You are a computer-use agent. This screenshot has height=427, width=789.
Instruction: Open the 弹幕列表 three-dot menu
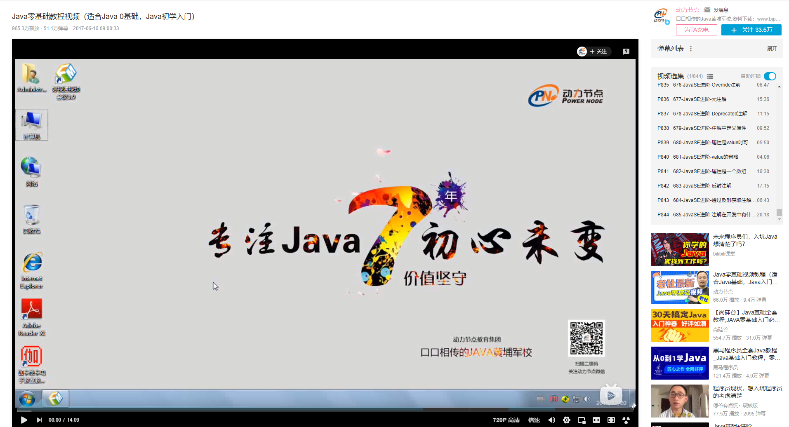pos(691,49)
